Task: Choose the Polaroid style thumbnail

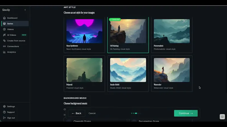Action: tap(84, 70)
